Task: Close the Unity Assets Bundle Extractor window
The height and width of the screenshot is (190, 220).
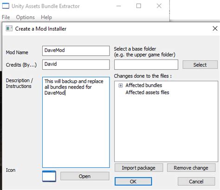Action: pos(159,6)
